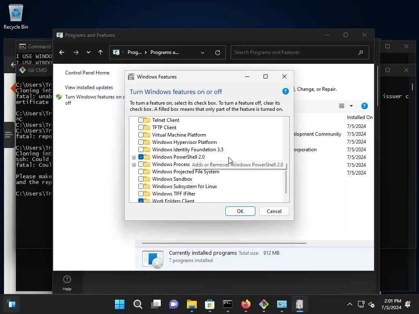Go forward in Programs and Features
This screenshot has width=419, height=314.
[x=76, y=52]
